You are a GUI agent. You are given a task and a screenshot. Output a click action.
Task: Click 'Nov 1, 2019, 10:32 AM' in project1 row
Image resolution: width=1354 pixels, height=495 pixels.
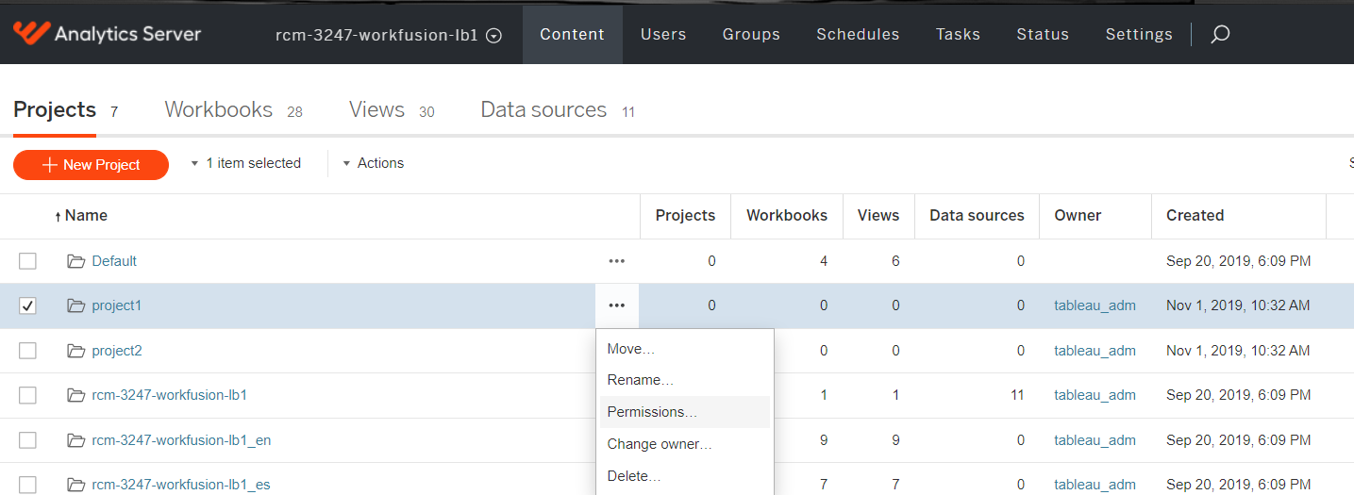point(1238,305)
